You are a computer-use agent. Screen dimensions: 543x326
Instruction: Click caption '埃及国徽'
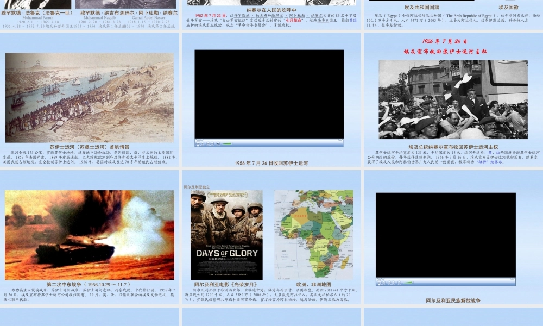[x=509, y=7]
